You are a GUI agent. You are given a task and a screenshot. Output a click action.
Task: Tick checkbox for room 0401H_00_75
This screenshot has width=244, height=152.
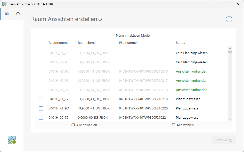41,118
